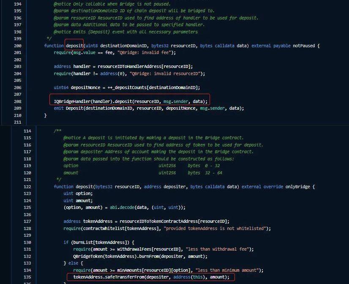Click the red-boxed deposit function name
This screenshot has height=284, width=349.
74,46
